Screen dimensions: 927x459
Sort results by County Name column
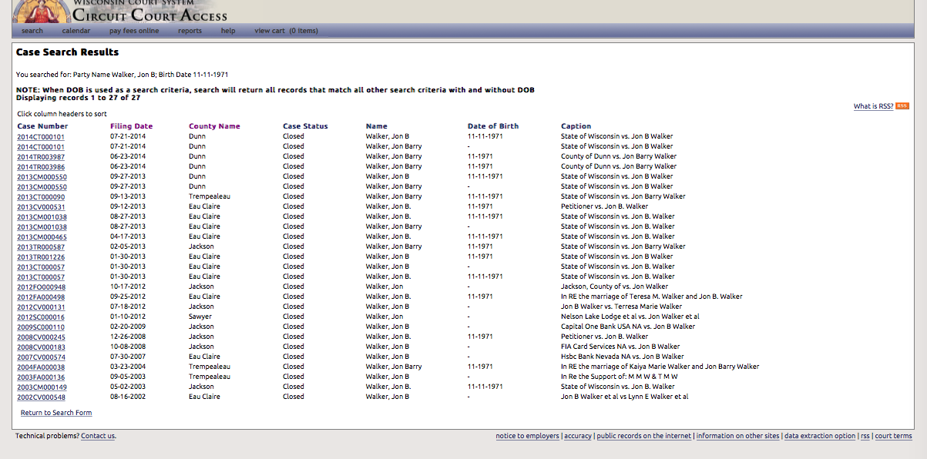(214, 126)
